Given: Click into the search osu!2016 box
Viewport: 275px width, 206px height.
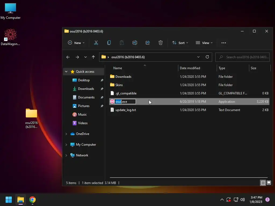Looking at the screenshot, I should click(x=243, y=57).
